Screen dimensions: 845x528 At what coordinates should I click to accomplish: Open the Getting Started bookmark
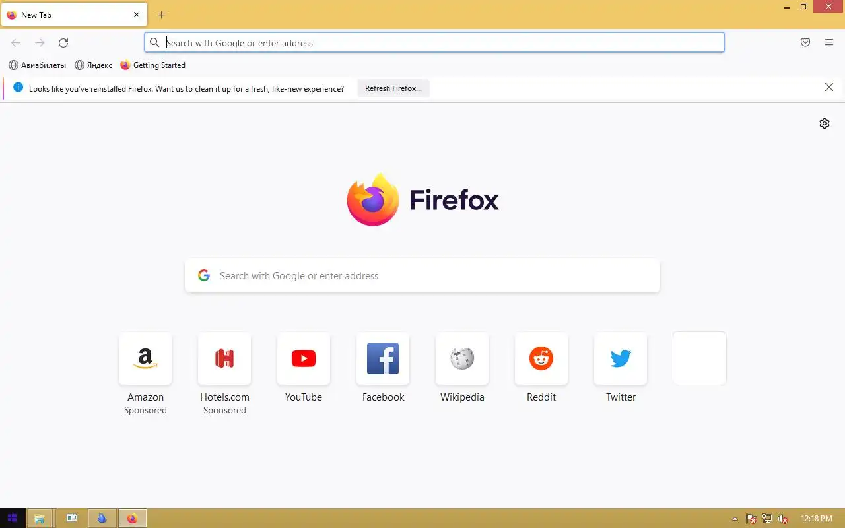click(153, 65)
